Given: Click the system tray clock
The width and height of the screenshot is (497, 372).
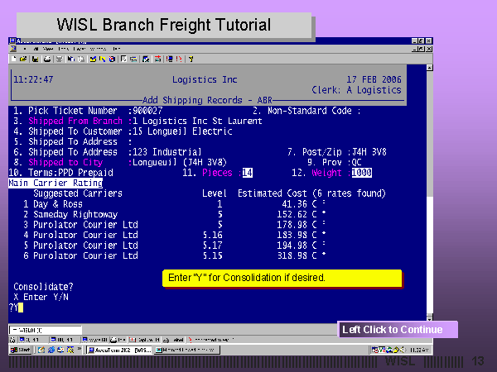Looking at the screenshot, I should click(x=419, y=350).
